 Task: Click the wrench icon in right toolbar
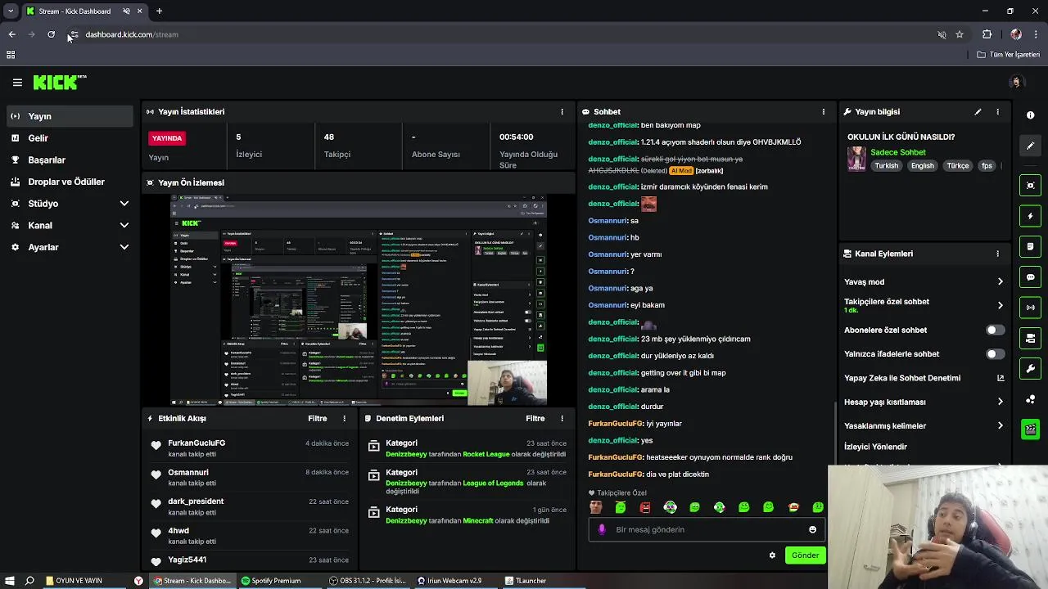[x=1031, y=369]
